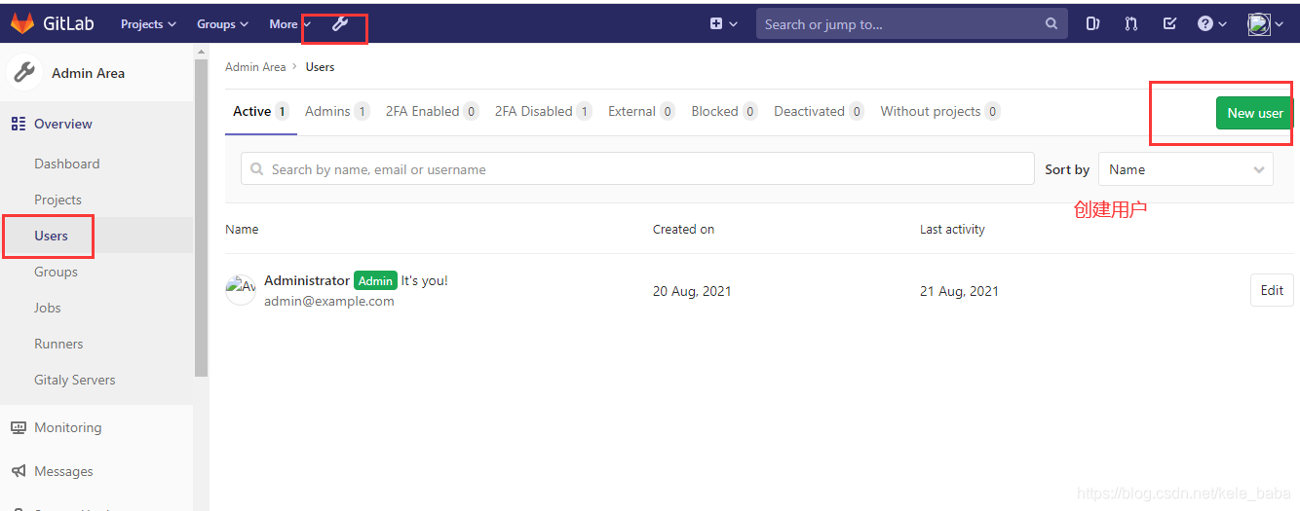Open Gitaly Servers in the sidebar

(75, 380)
